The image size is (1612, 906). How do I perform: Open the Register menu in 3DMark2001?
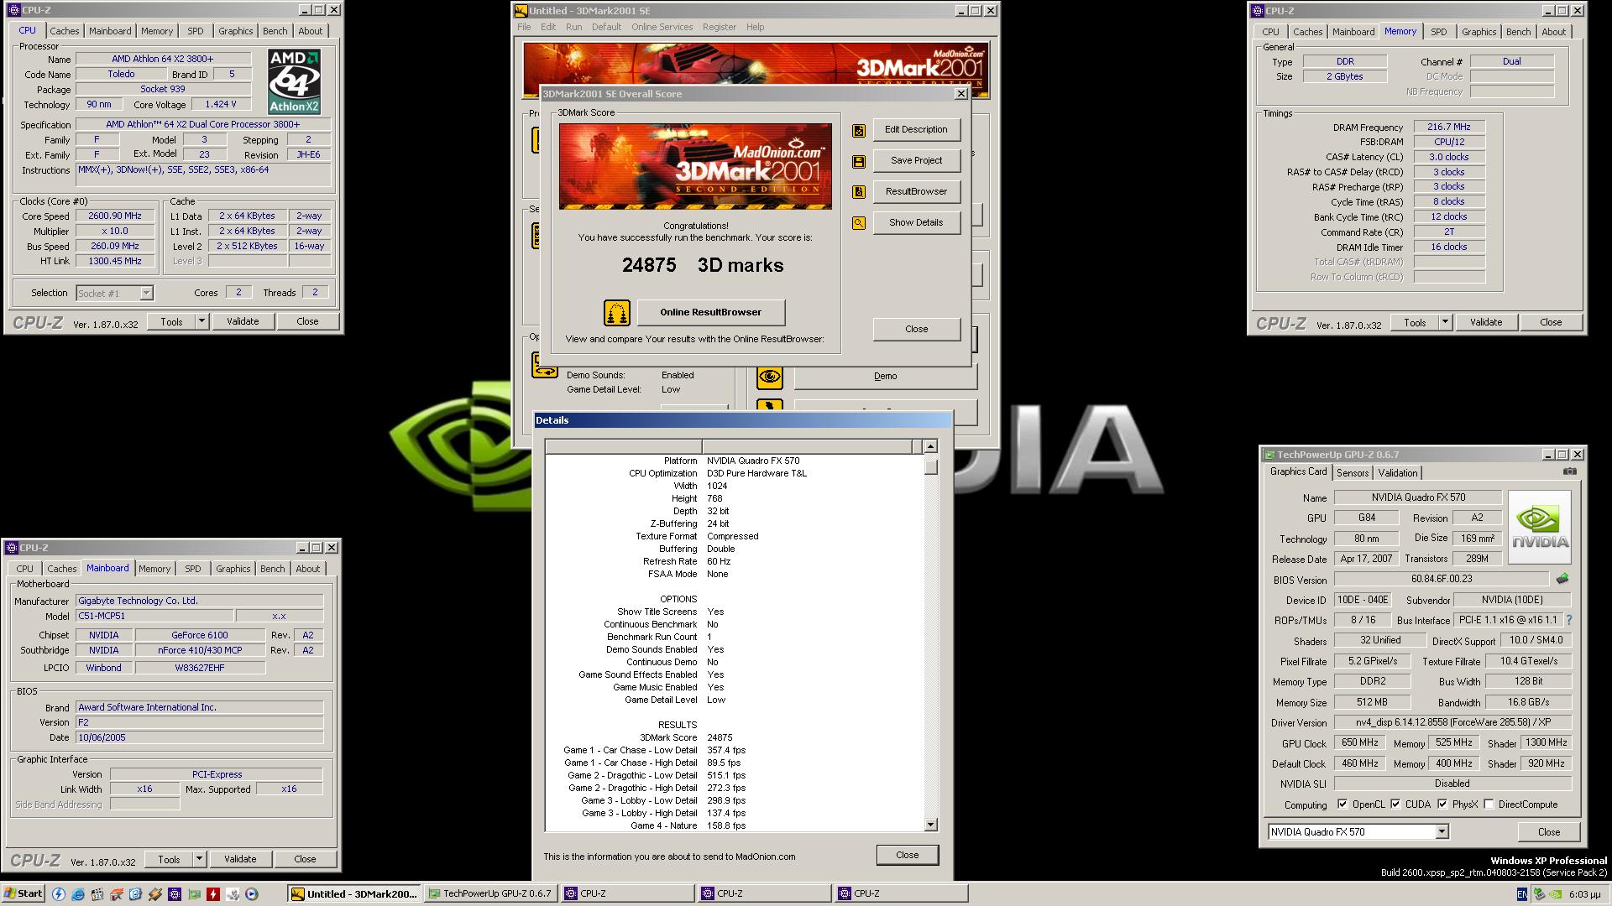(x=719, y=27)
